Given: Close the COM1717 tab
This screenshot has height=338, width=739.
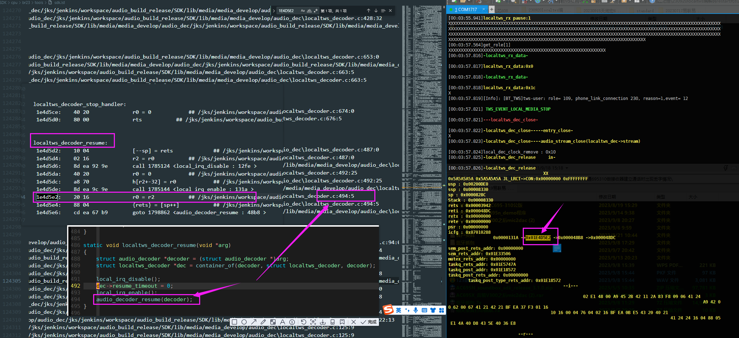Looking at the screenshot, I should (484, 9).
